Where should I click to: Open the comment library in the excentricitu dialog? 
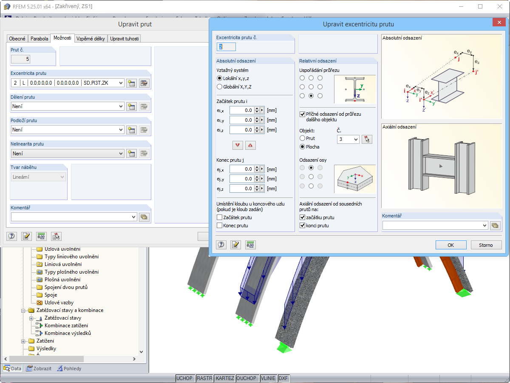pos(495,225)
